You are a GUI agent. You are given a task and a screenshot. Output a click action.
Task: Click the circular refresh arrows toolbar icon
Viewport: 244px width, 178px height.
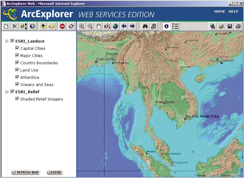click(71, 26)
